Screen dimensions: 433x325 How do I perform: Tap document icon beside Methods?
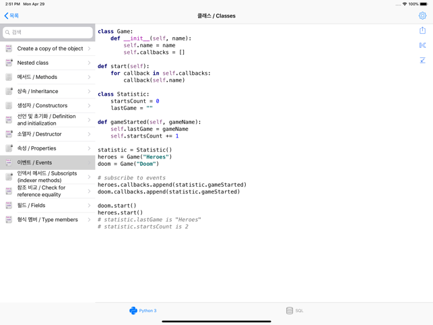pos(9,77)
